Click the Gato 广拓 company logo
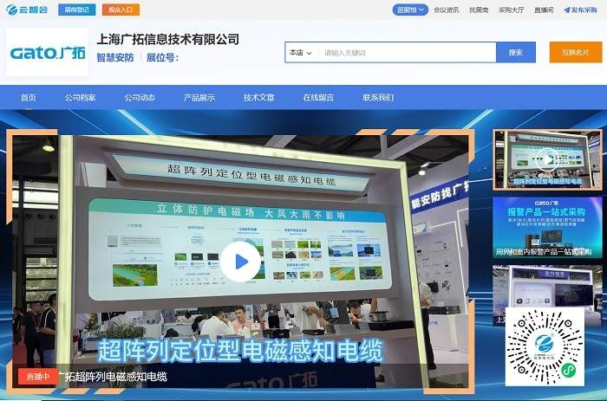 [47, 52]
